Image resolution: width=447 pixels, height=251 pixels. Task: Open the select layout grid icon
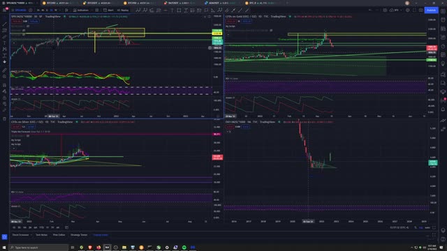coord(385,10)
